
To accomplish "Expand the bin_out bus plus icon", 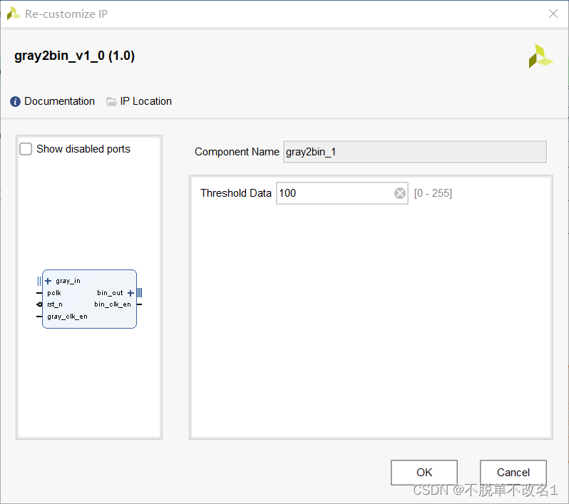I will coord(130,293).
